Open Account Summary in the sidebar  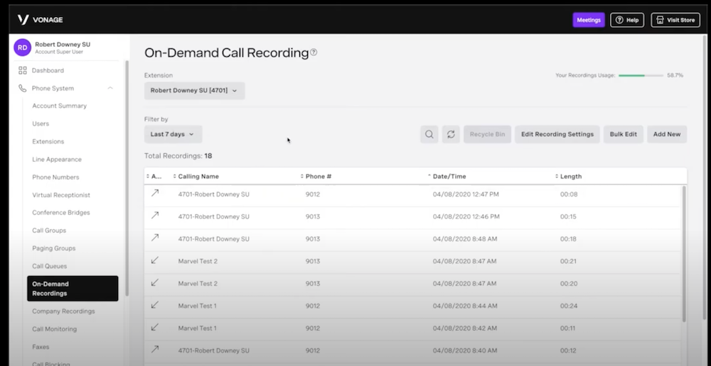point(60,106)
